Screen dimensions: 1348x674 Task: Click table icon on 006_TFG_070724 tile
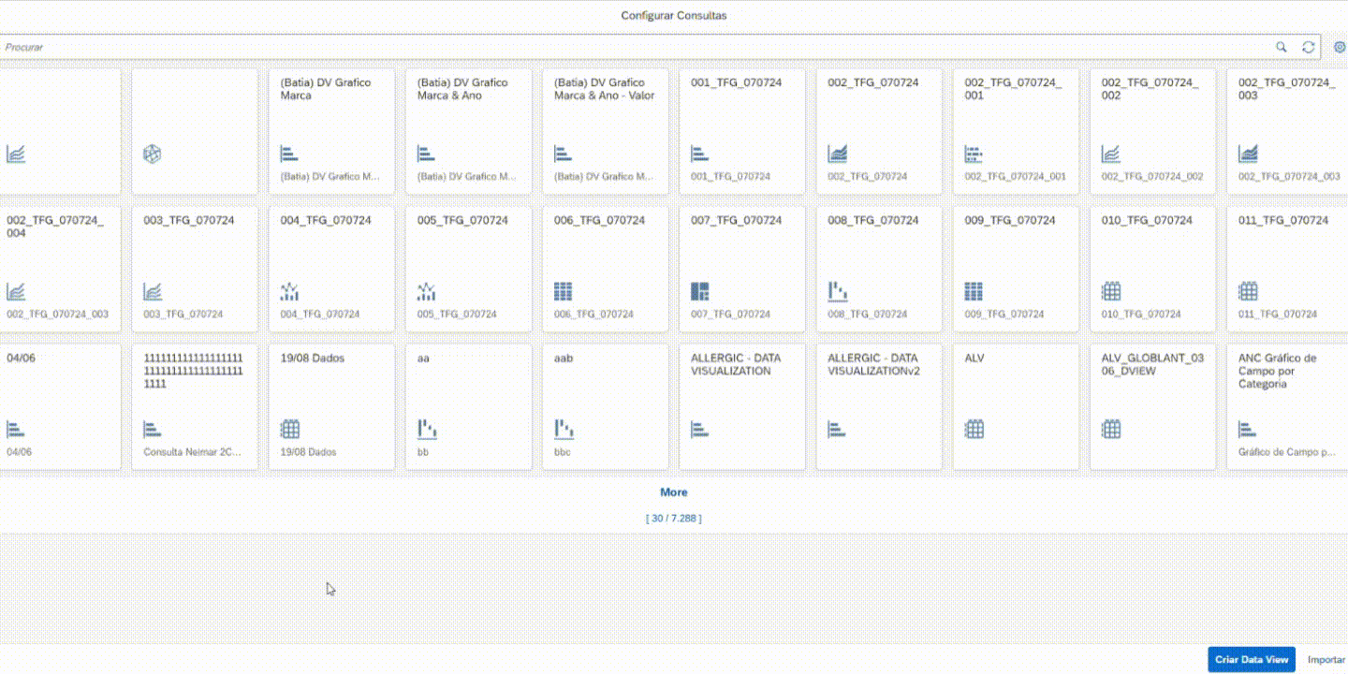[x=563, y=291]
